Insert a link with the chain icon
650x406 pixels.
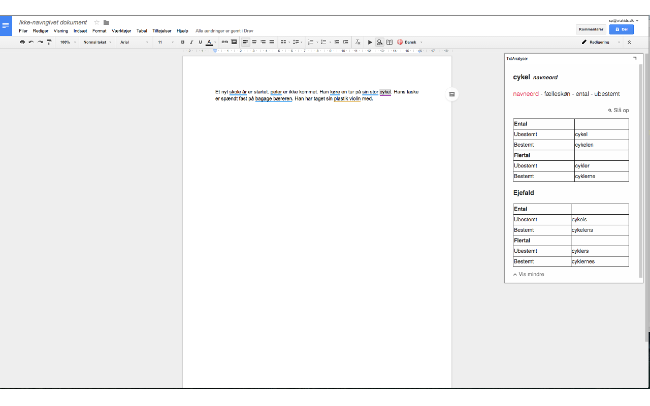[224, 42]
